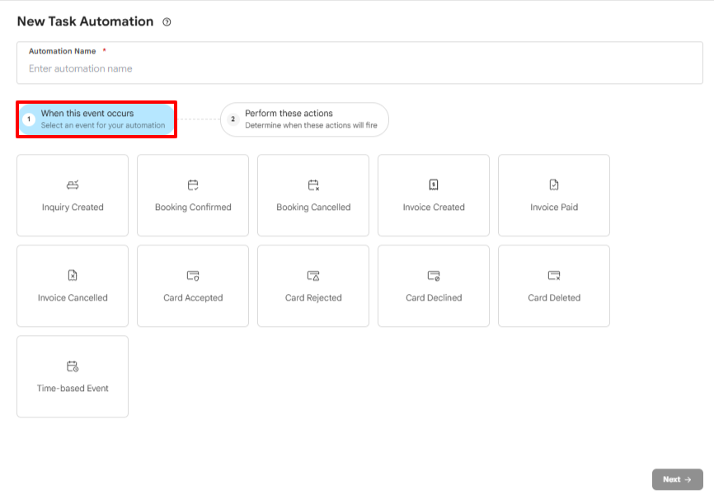Image resolution: width=714 pixels, height=499 pixels.
Task: Click the New Task Automation heading
Action: point(85,21)
